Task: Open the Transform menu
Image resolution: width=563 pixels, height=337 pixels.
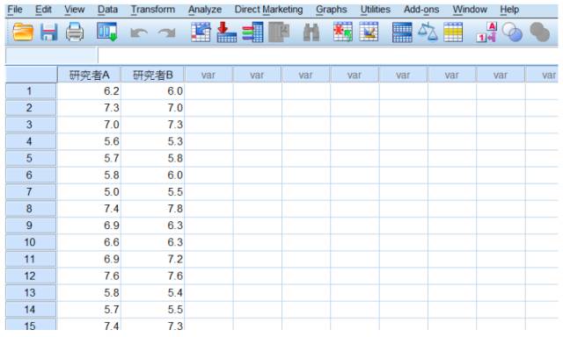Action: pyautogui.click(x=152, y=10)
